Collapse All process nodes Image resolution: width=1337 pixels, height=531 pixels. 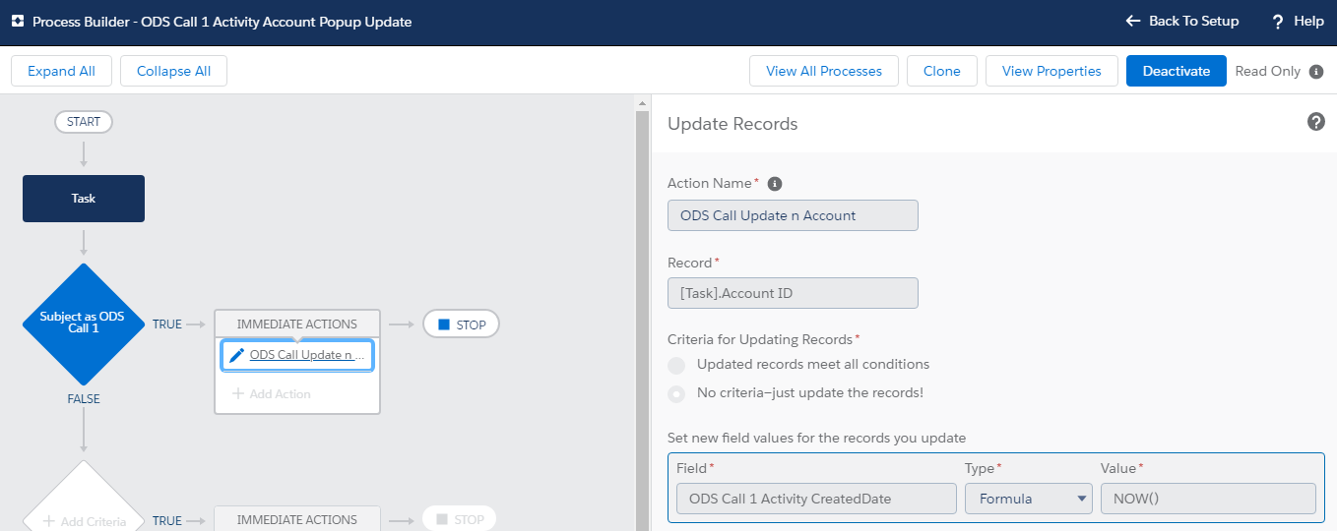(x=173, y=71)
